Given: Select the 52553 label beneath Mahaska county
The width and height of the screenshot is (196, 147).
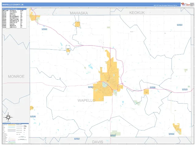Looking at the screenshot, I should pos(44,29).
